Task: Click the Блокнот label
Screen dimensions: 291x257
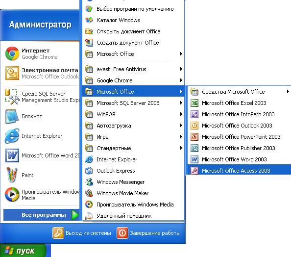Action: click(x=32, y=116)
